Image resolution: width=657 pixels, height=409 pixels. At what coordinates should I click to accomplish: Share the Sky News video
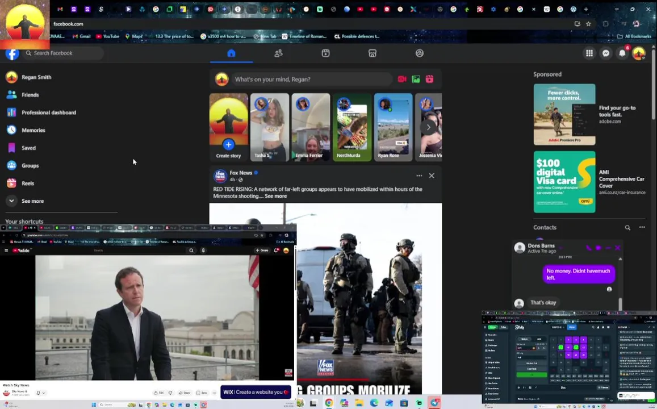coord(185,393)
